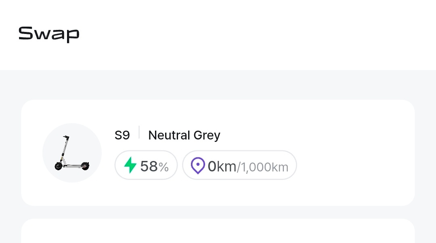This screenshot has width=436, height=243.
Task: Click the grey gap between the two cards
Action: click(x=218, y=212)
